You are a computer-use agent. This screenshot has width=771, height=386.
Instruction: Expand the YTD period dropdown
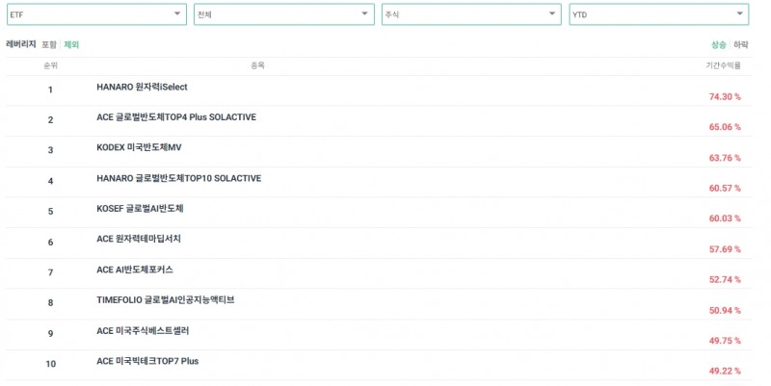pyautogui.click(x=658, y=14)
